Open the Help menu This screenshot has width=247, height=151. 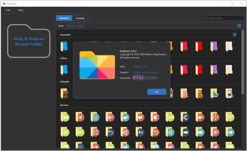coord(20,10)
